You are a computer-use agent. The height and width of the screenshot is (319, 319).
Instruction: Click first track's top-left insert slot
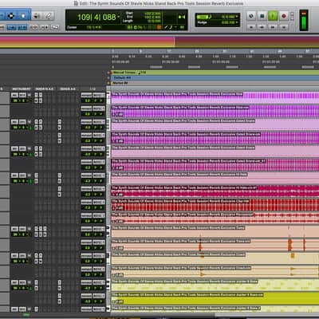37,95
